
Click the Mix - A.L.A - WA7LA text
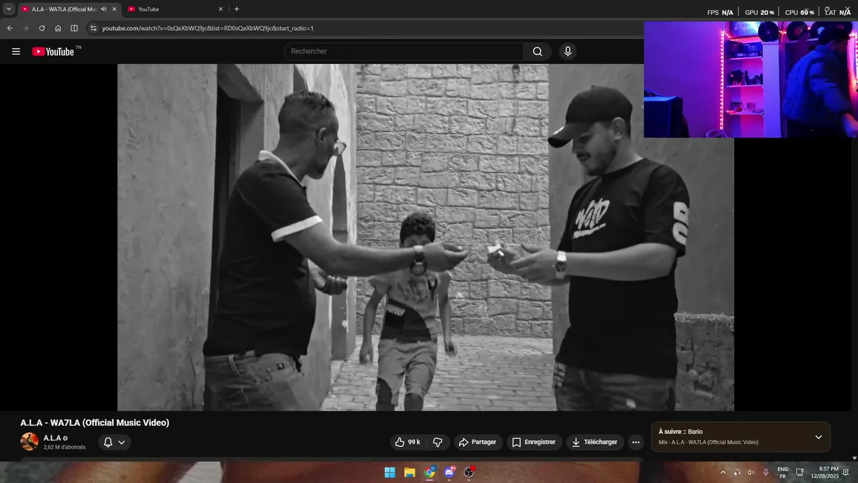pyautogui.click(x=709, y=442)
